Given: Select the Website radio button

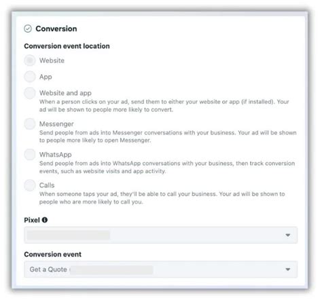Looking at the screenshot, I should pos(30,60).
